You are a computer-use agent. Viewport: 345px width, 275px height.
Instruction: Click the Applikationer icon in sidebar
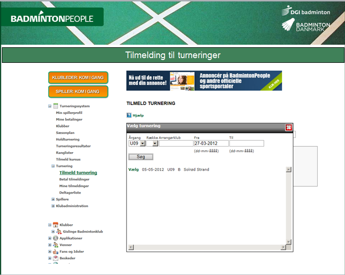click(56, 238)
